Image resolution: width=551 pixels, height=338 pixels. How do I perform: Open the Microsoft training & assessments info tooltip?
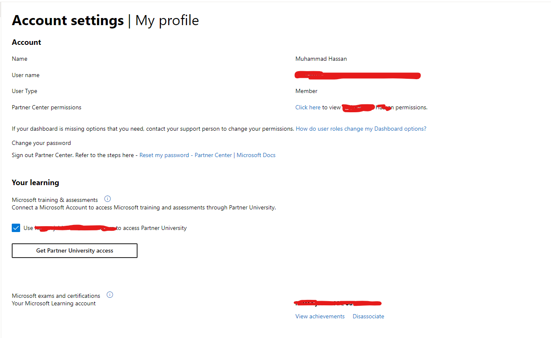107,199
